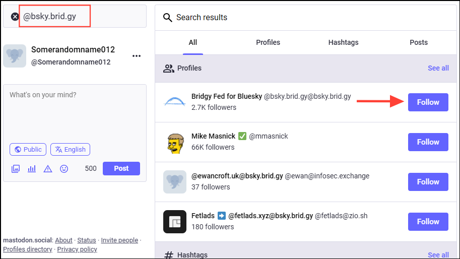Click See all in the Hashtags section
The image size is (460, 259).
pos(438,255)
